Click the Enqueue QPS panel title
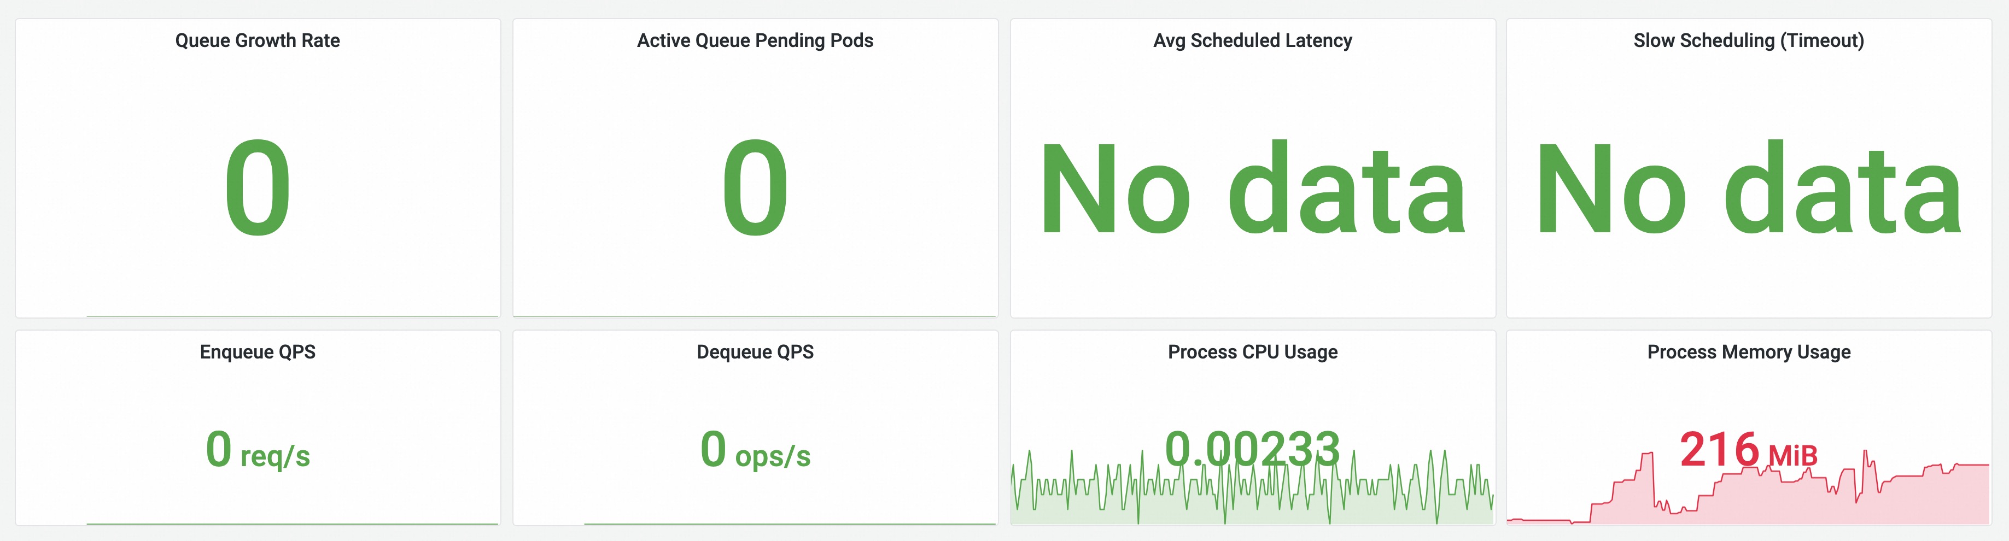The width and height of the screenshot is (2009, 541). point(258,351)
